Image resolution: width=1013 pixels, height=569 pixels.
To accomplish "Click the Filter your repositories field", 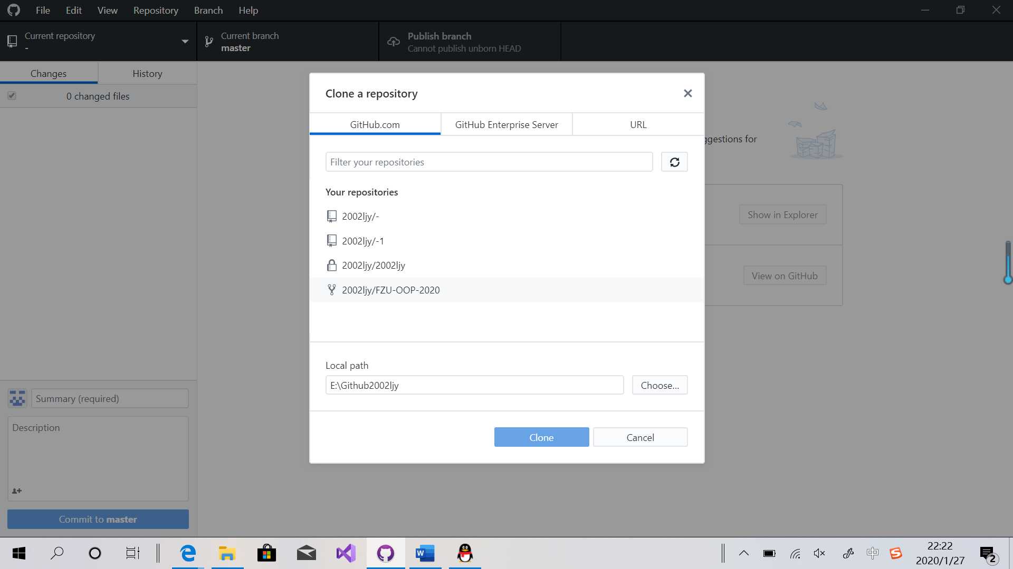I will tap(489, 162).
